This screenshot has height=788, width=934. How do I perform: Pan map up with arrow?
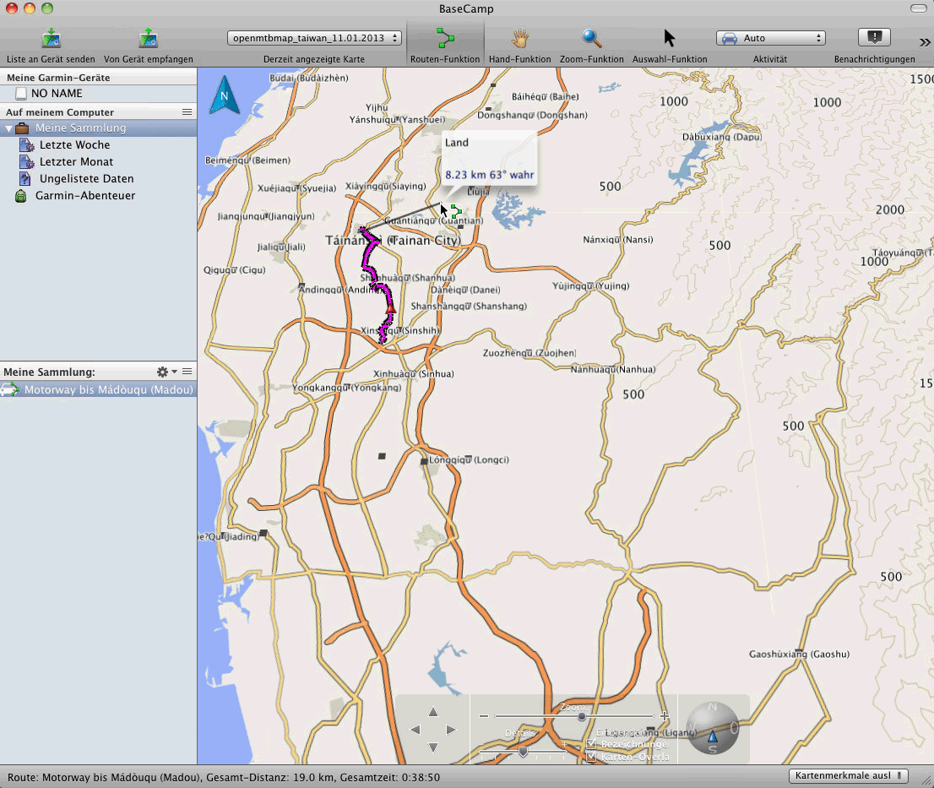(433, 712)
